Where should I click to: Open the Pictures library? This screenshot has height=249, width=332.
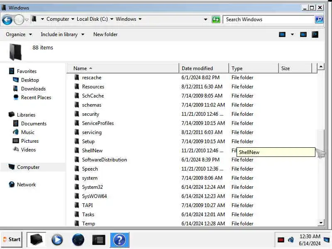[30, 141]
